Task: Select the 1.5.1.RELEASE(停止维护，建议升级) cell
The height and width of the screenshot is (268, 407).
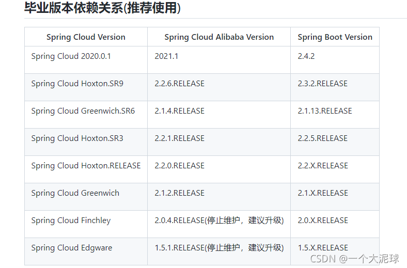Action: 219,251
